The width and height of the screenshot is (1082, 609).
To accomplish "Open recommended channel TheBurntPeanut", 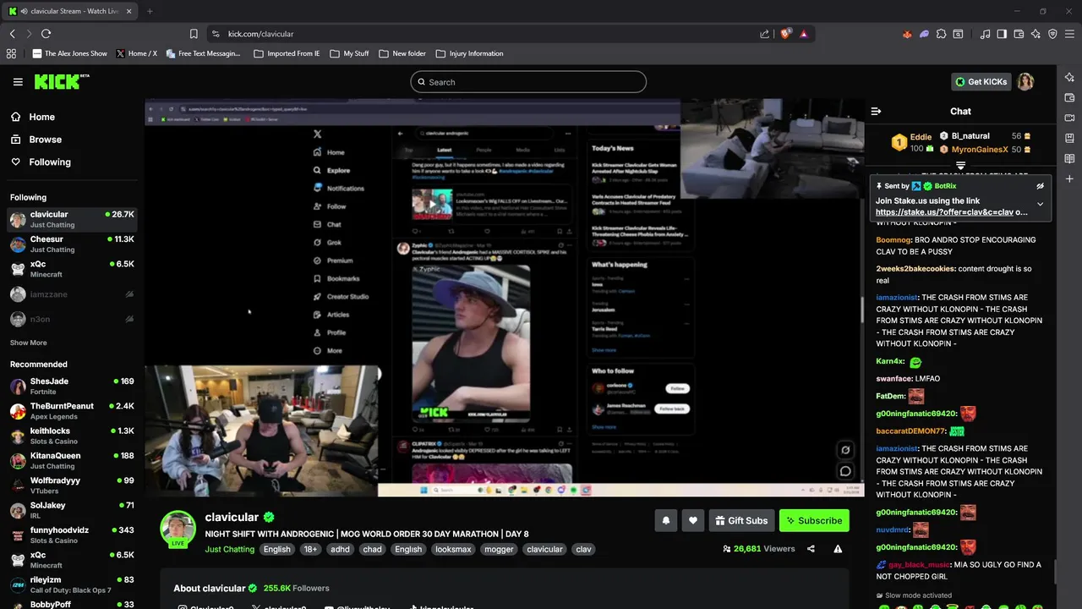I will tap(72, 411).
